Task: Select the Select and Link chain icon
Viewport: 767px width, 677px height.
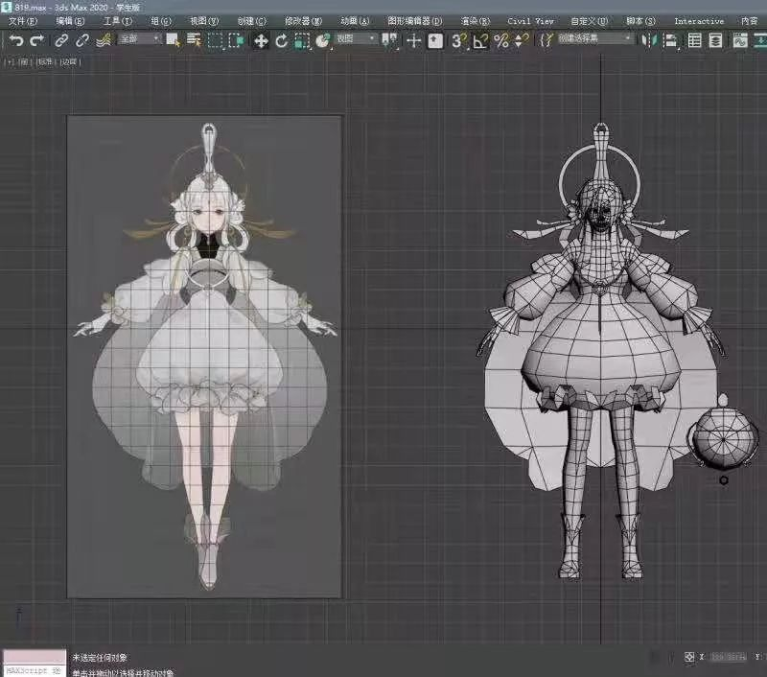Action: (61, 40)
